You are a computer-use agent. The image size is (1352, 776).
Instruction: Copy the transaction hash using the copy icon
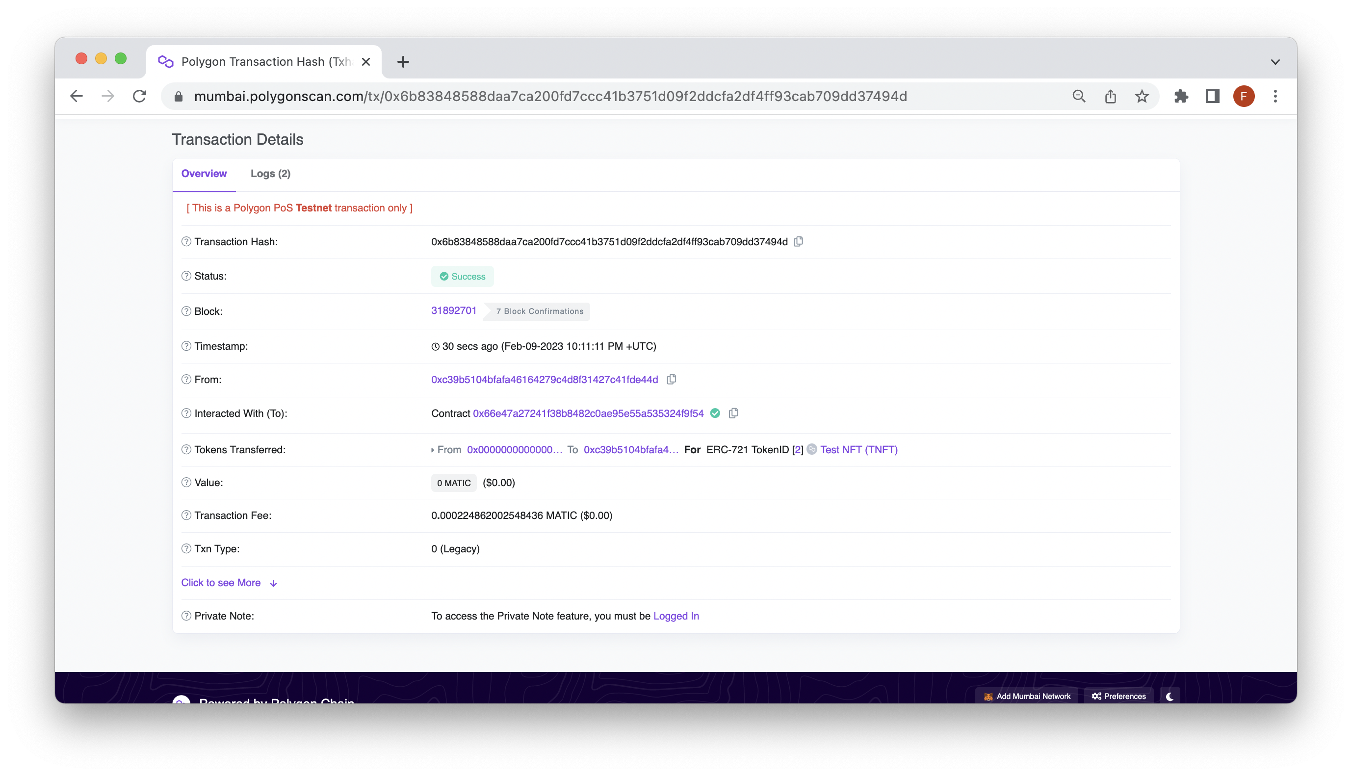(x=798, y=241)
